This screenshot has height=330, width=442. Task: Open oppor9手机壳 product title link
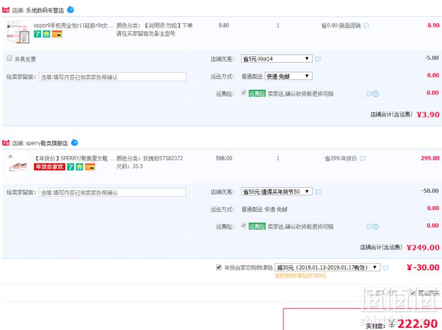(x=73, y=25)
